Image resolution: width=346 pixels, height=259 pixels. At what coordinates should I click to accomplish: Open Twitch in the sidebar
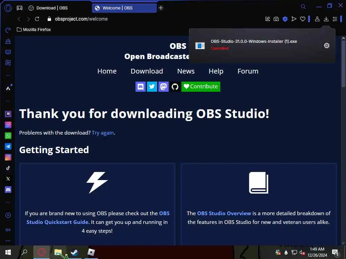[x=8, y=114]
